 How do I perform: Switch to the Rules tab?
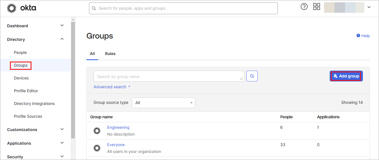[110, 54]
